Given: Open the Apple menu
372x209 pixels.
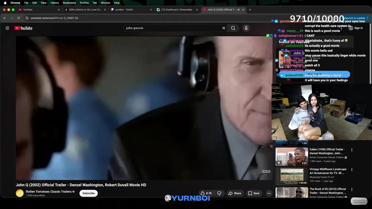Looking at the screenshot, I should 5,3.
